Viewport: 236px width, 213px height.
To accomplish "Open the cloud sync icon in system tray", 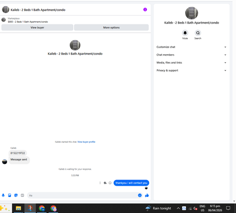I will tap(184, 208).
